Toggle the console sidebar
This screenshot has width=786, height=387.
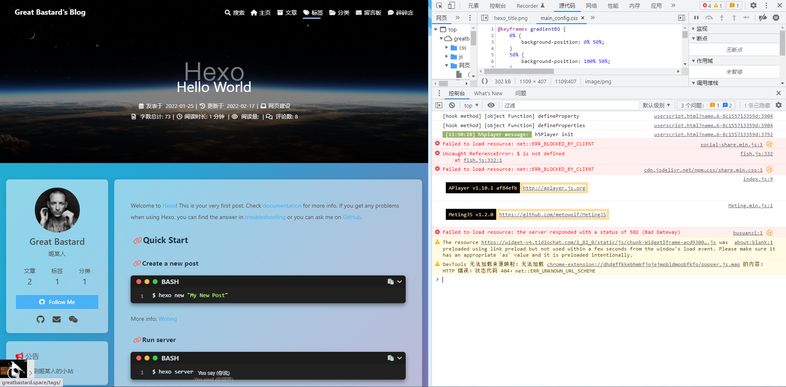439,105
